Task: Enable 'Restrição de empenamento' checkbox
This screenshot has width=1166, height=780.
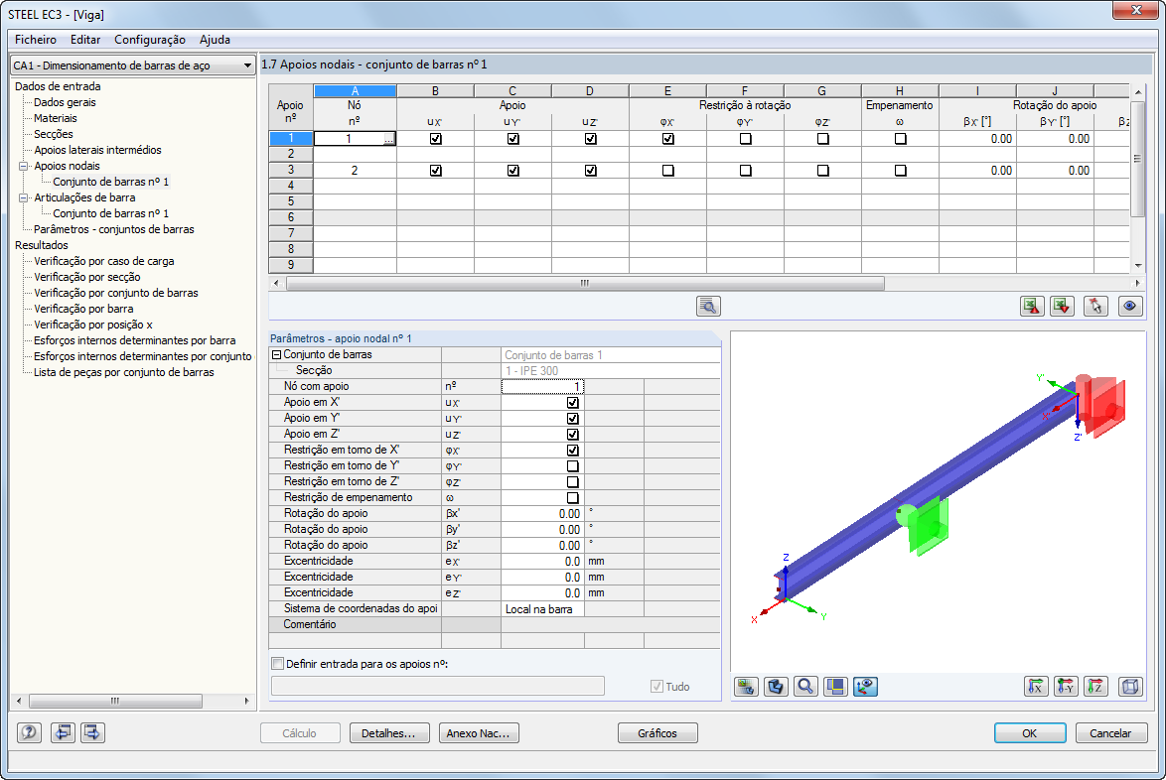Action: (x=573, y=498)
